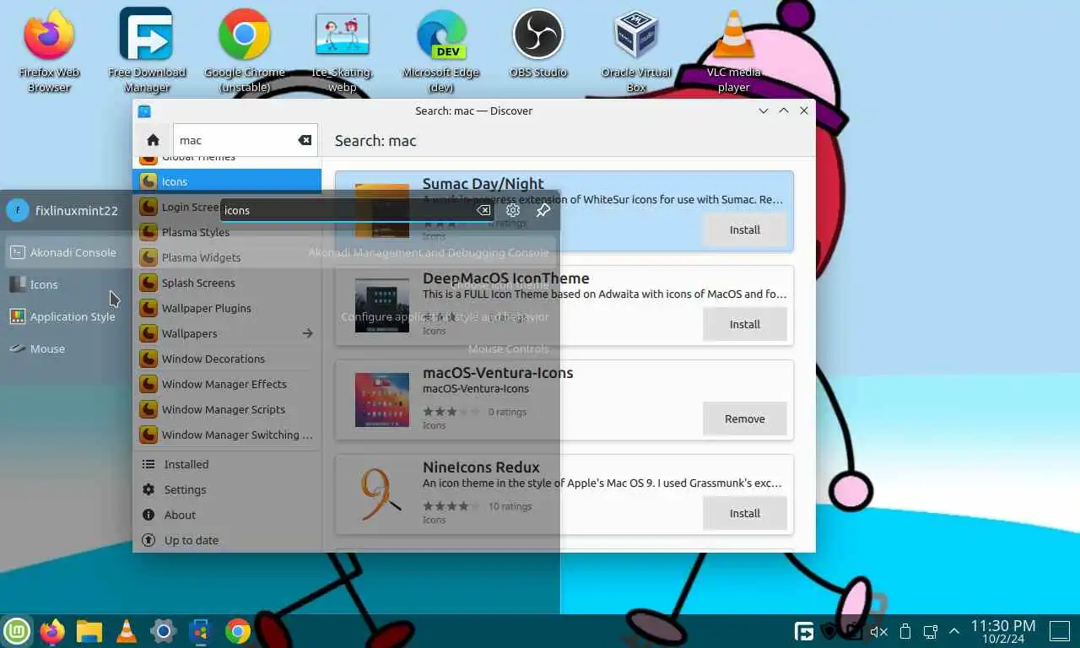Open Firefox Web Browser desktop shortcut
The image size is (1080, 648).
[x=49, y=51]
